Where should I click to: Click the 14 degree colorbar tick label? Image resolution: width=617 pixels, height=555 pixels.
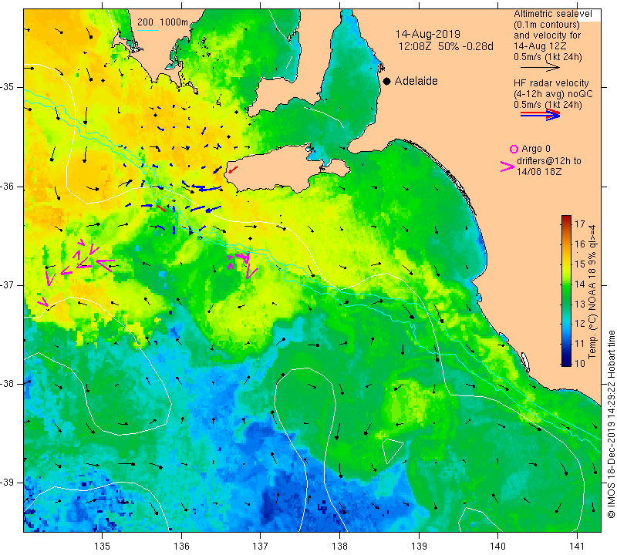tap(580, 284)
